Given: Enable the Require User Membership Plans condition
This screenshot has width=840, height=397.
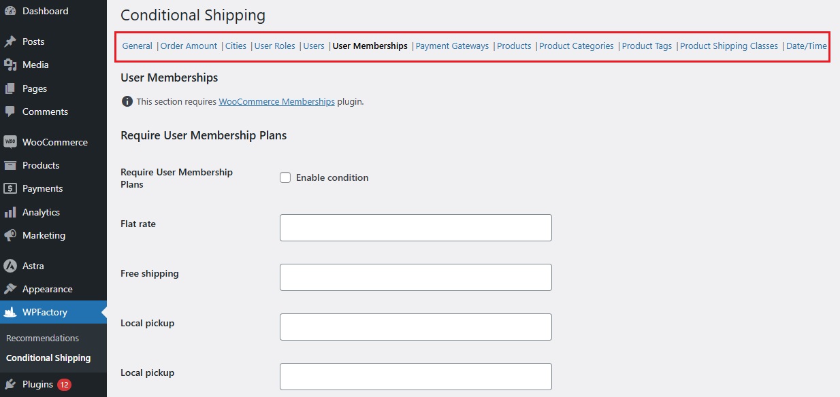Looking at the screenshot, I should click(x=285, y=177).
